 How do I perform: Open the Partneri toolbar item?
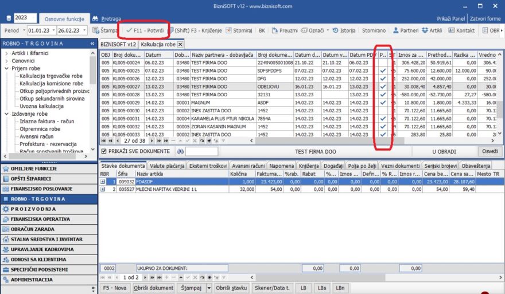click(405, 30)
